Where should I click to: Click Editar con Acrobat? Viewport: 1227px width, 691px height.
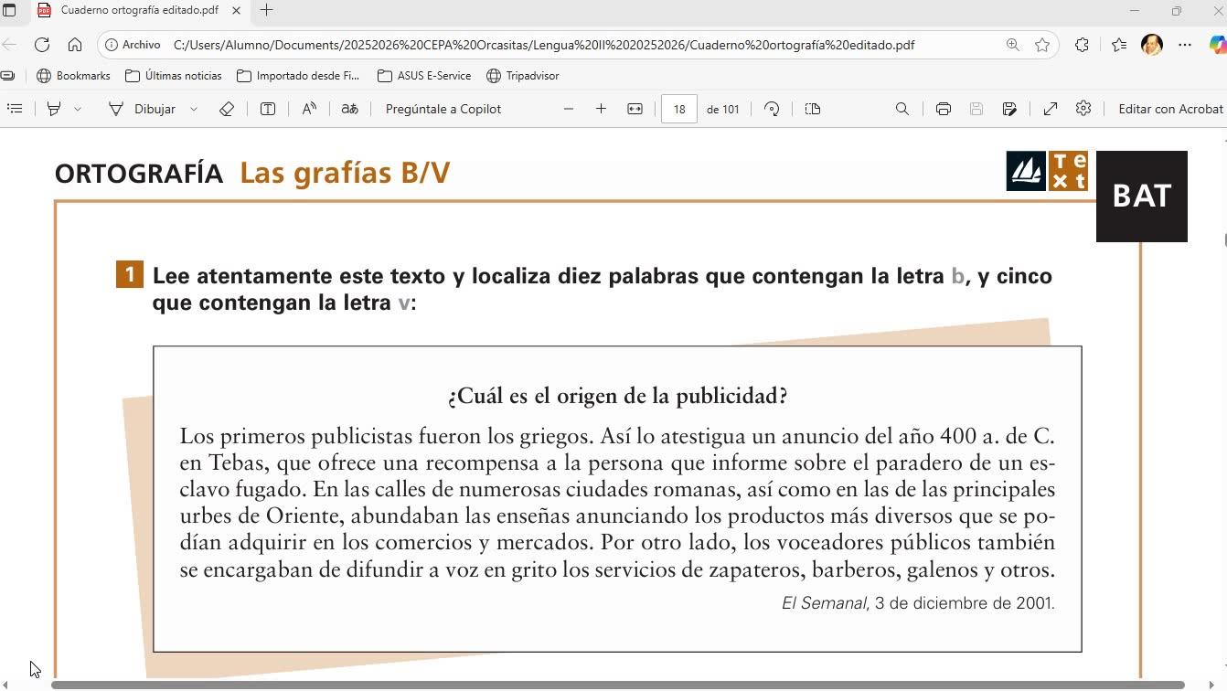tap(1170, 109)
